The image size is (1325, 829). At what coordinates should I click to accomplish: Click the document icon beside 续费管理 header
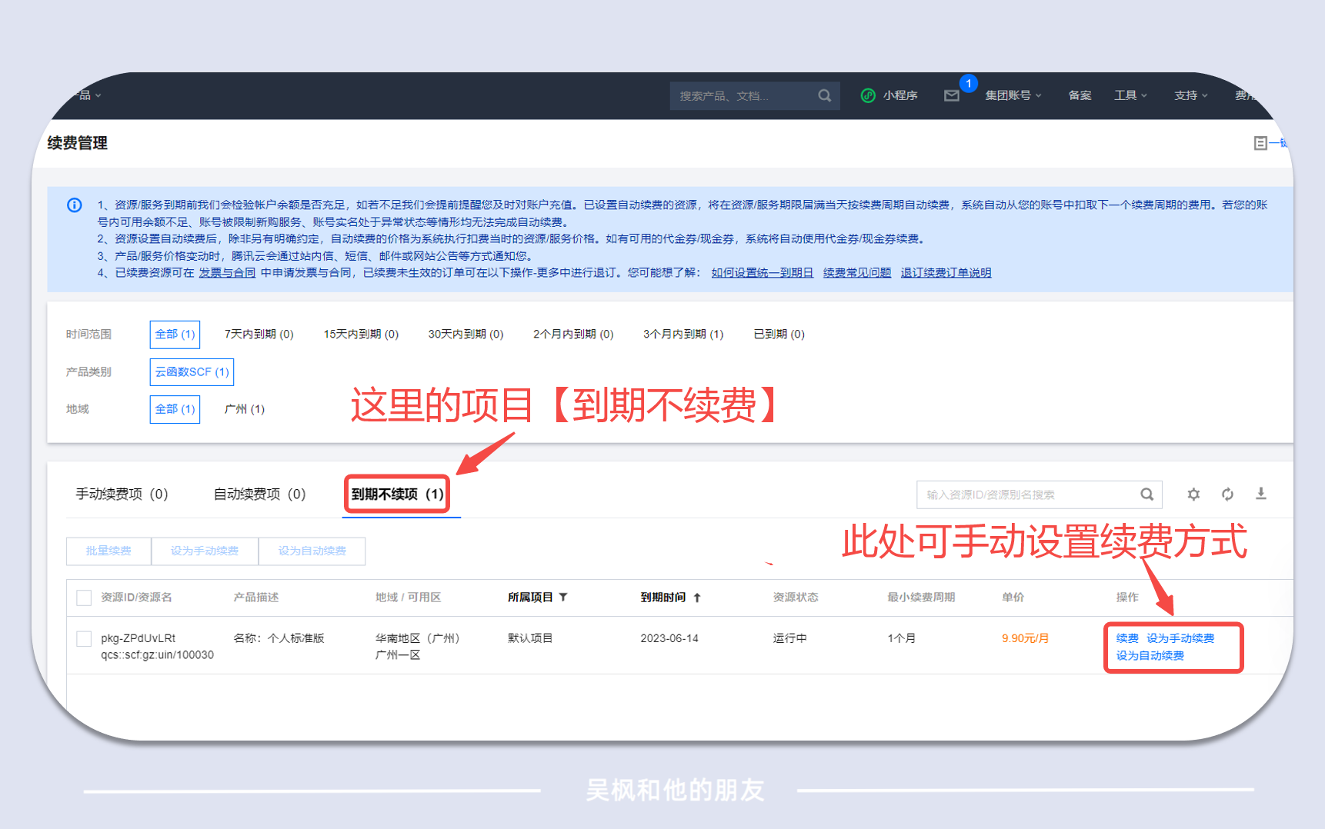(x=1260, y=143)
